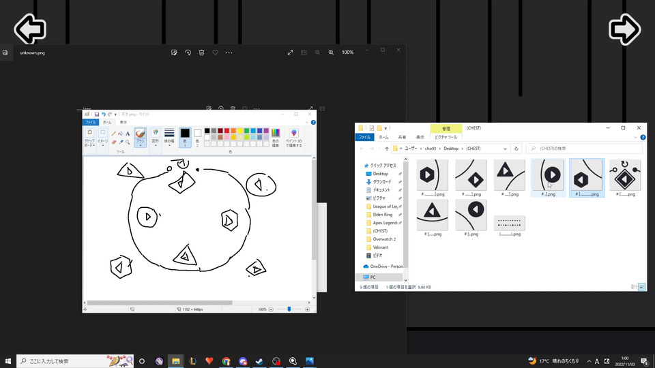Screen dimensions: 655x368
Task: Click the Paint zoom-in plus button
Action: click(x=308, y=309)
